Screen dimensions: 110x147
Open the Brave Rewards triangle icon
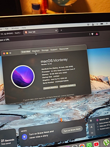(x=97, y=34)
